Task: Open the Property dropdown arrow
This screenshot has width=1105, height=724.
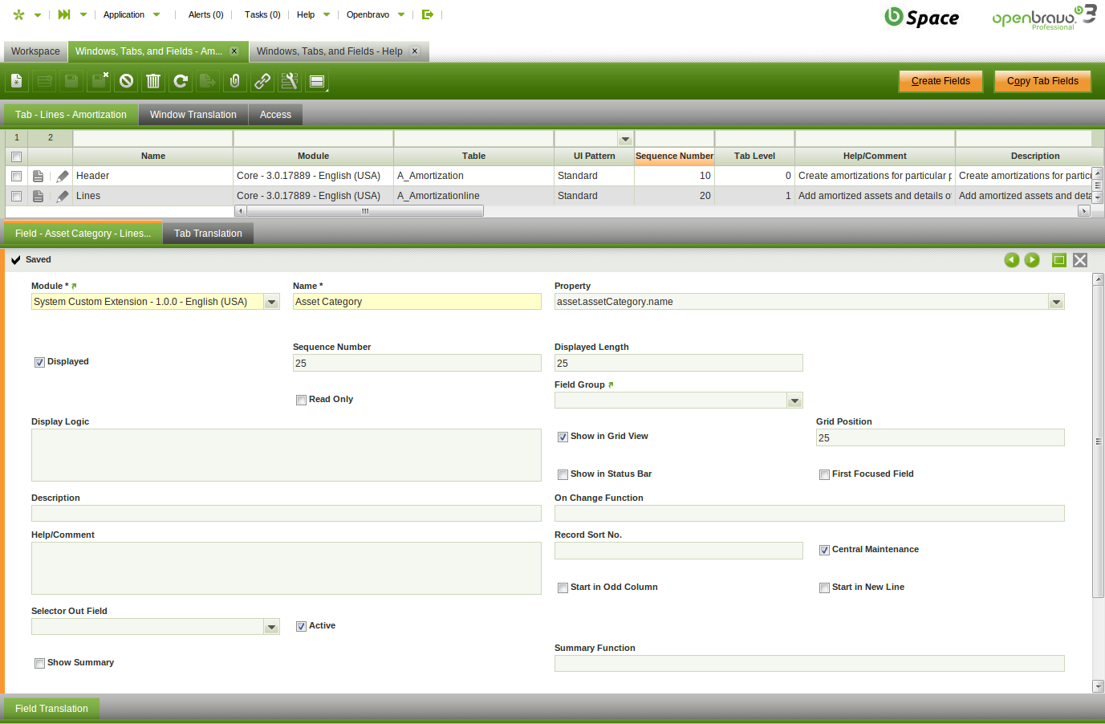Action: (x=1055, y=302)
